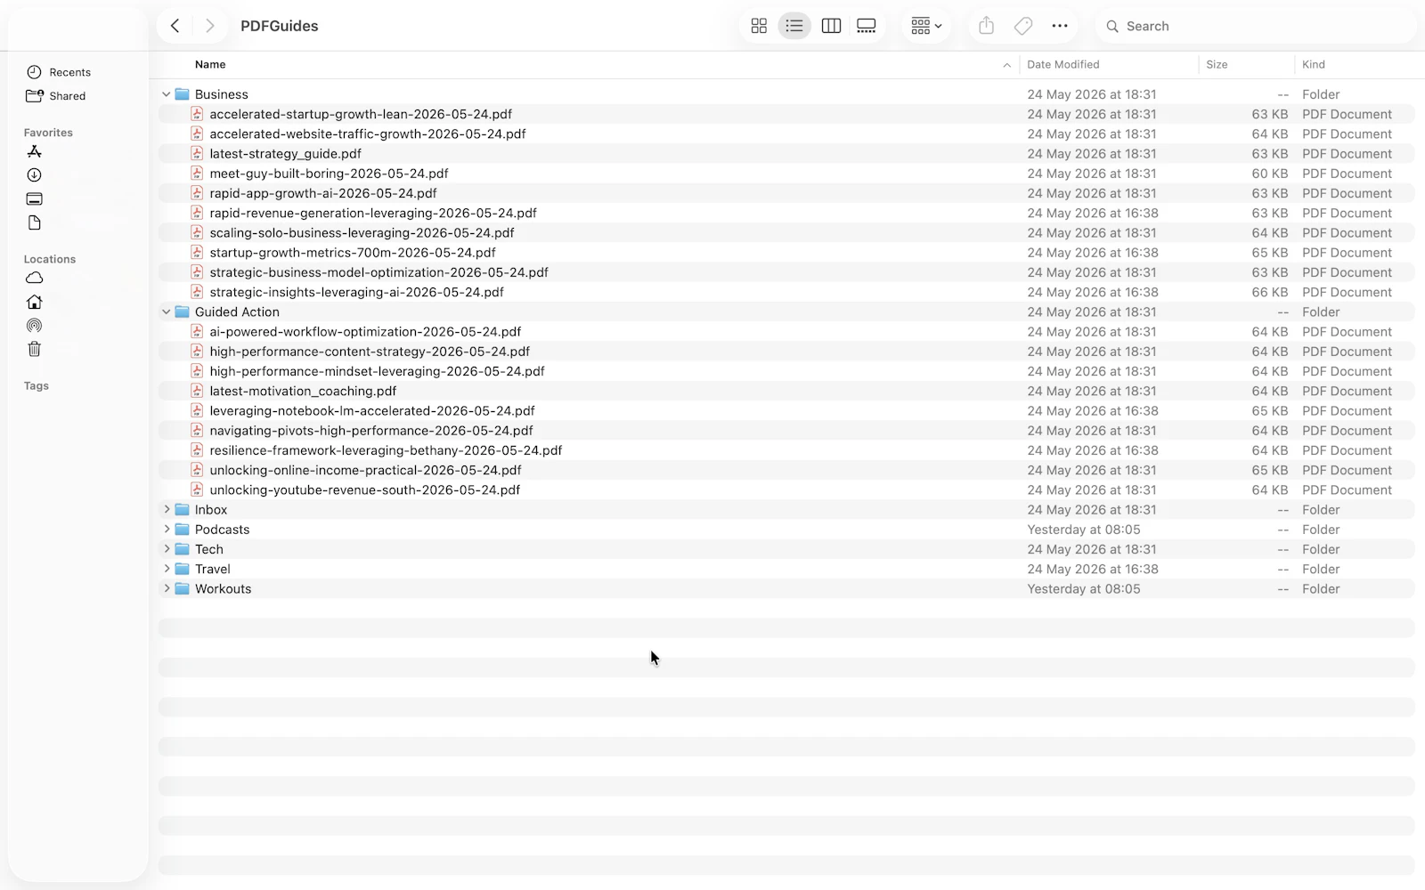1425x890 pixels.
Task: Expand the Travel folder
Action: coord(166,569)
